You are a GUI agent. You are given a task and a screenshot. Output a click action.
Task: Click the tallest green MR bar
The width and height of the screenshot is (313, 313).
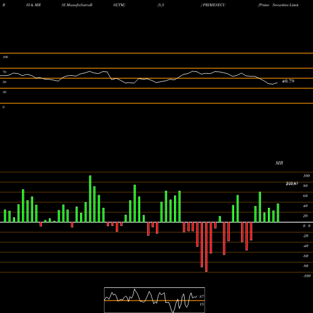(90, 198)
